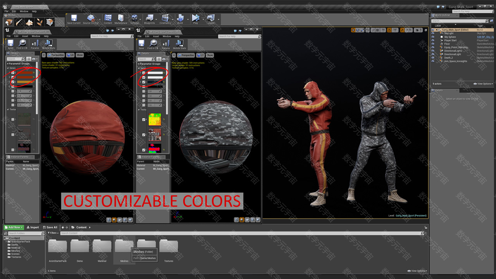Select the Paint mode brush icon

tap(19, 22)
